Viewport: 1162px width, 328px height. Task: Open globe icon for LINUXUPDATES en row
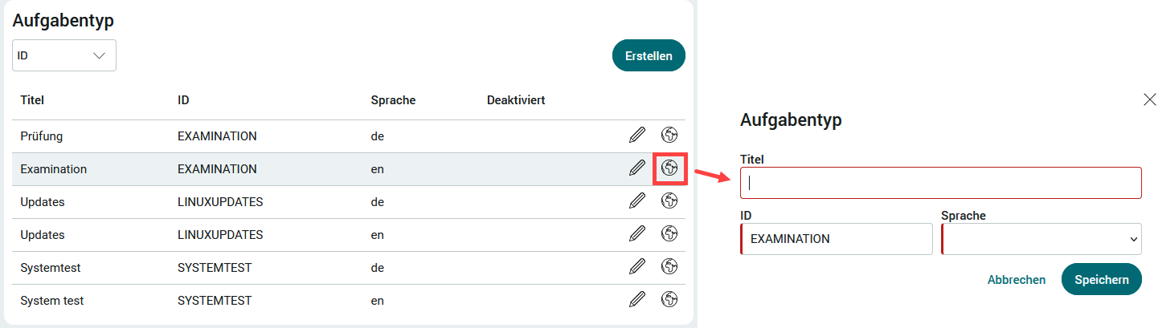click(669, 234)
